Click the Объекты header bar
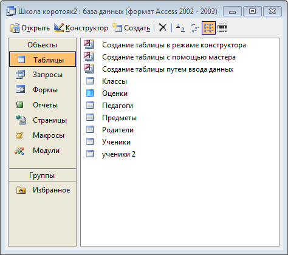Screen dimensions: 288x255 (x=43, y=45)
